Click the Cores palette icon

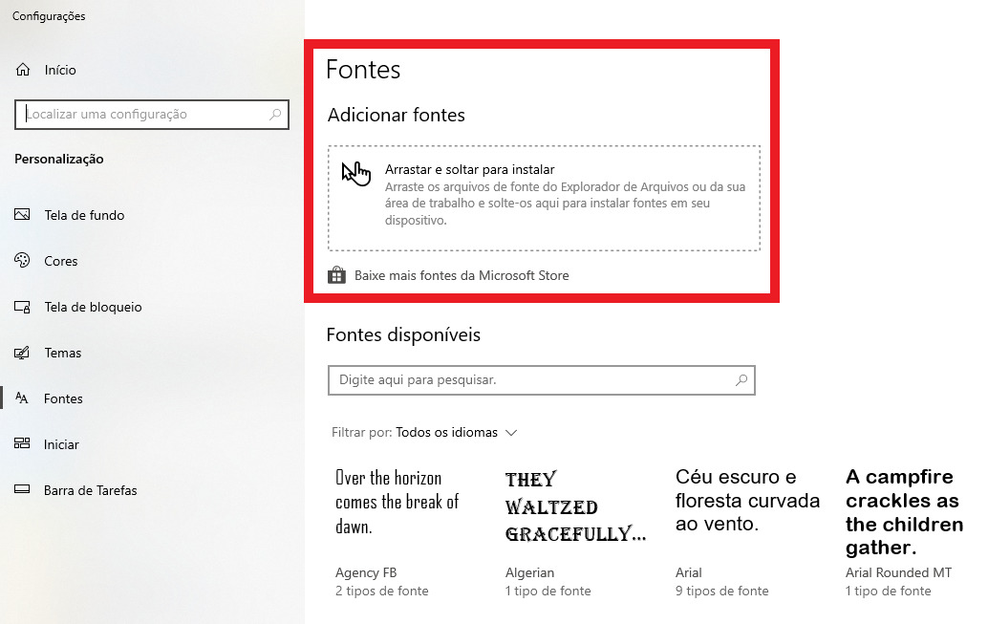23,261
